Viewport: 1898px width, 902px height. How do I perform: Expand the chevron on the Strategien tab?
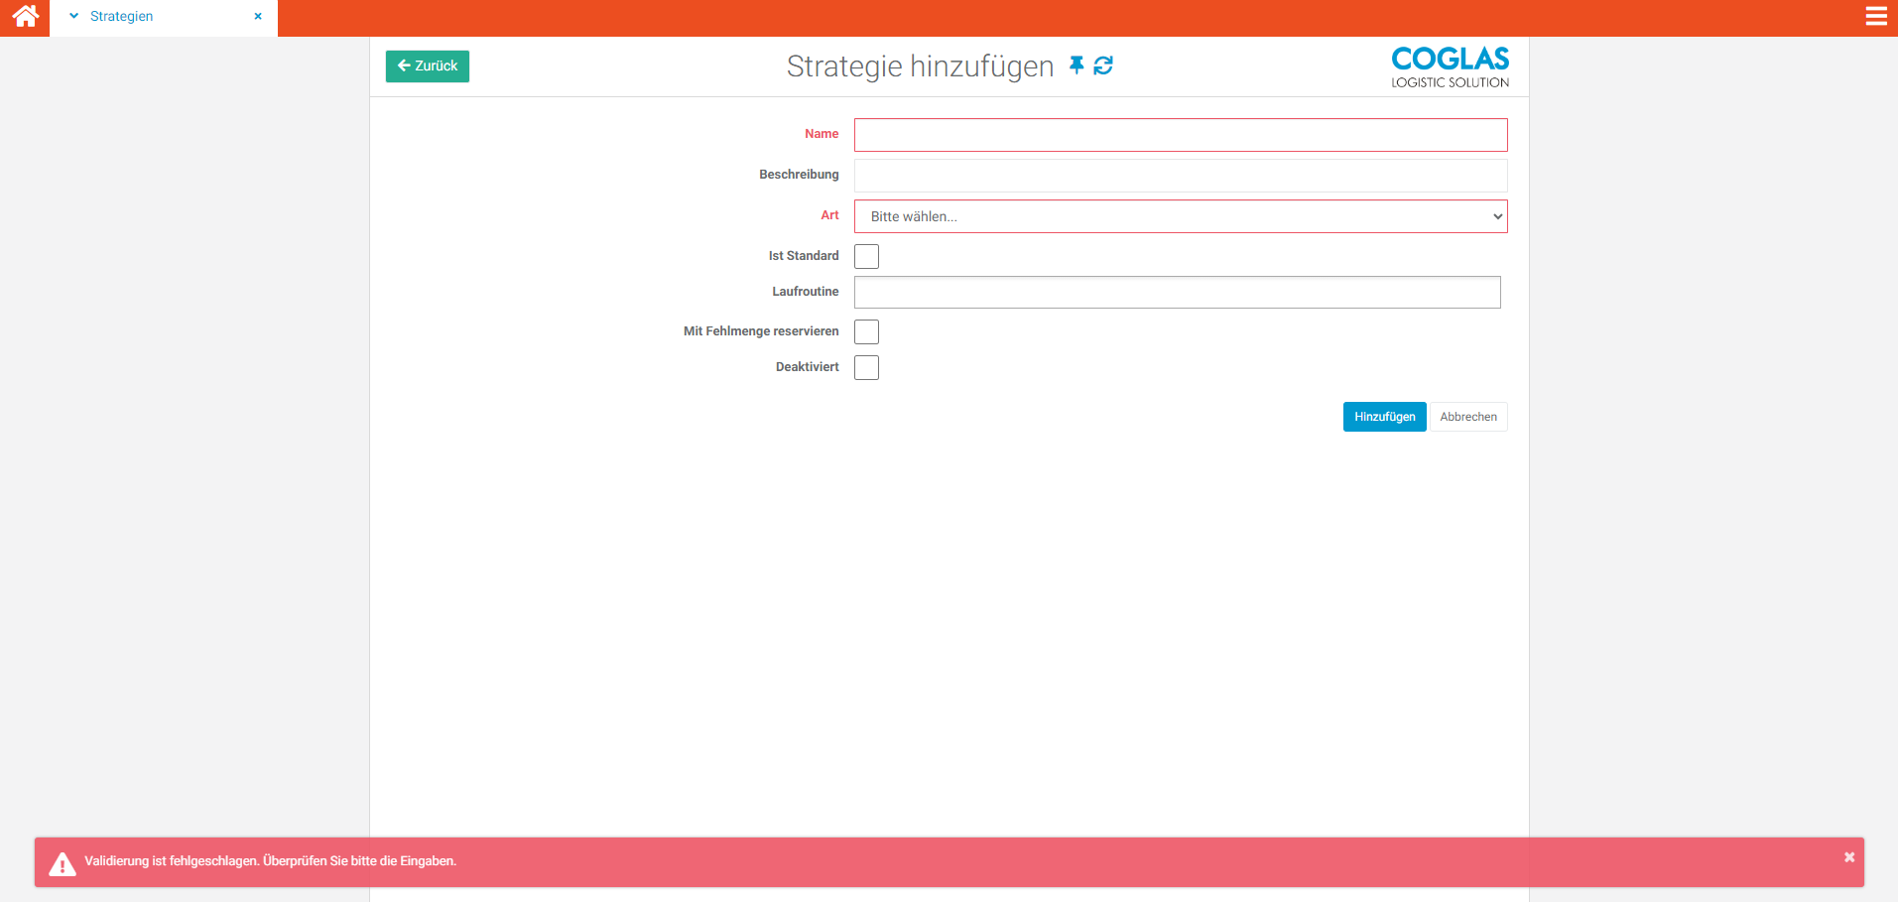(x=73, y=17)
